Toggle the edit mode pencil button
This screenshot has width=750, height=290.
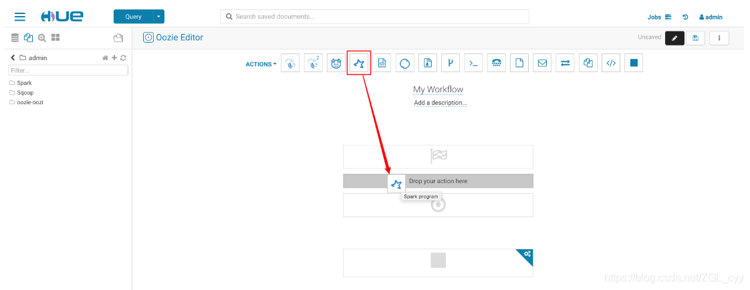674,38
